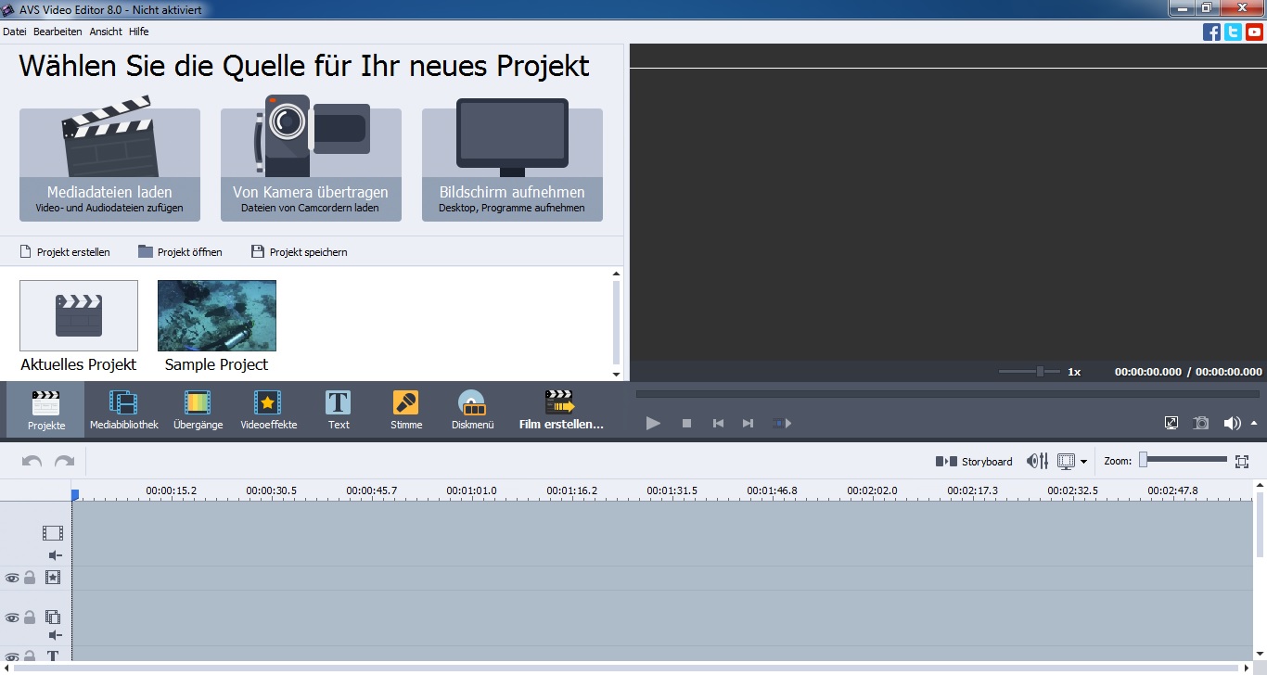Take a snapshot with camera icon
The width and height of the screenshot is (1267, 675).
tap(1201, 423)
